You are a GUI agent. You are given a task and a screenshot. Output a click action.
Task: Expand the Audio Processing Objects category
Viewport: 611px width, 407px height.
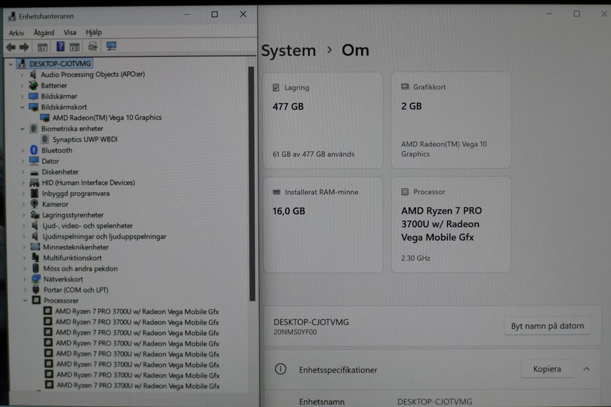[22, 74]
